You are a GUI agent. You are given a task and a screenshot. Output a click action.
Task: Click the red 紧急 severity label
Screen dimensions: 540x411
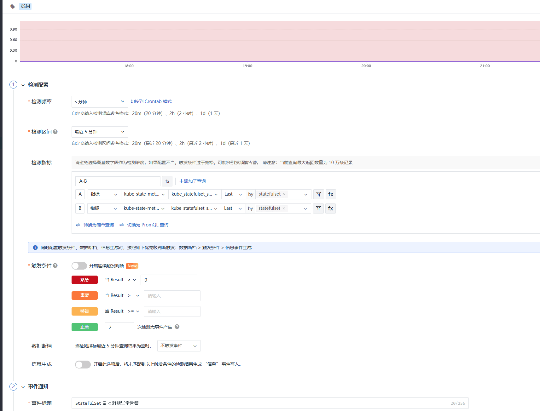[84, 280]
